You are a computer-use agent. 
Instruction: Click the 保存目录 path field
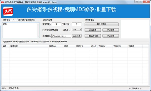coord(61,36)
